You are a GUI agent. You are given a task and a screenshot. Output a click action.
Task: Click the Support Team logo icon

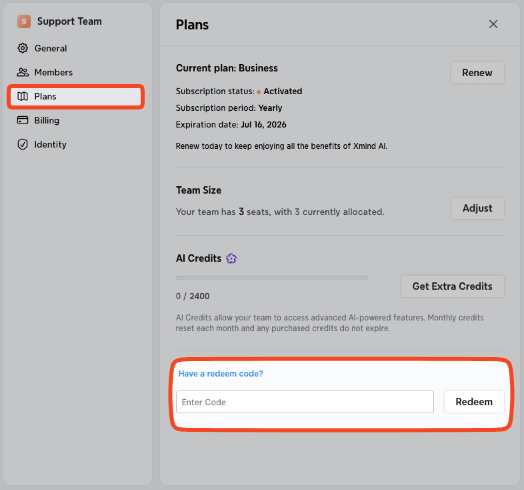point(24,21)
